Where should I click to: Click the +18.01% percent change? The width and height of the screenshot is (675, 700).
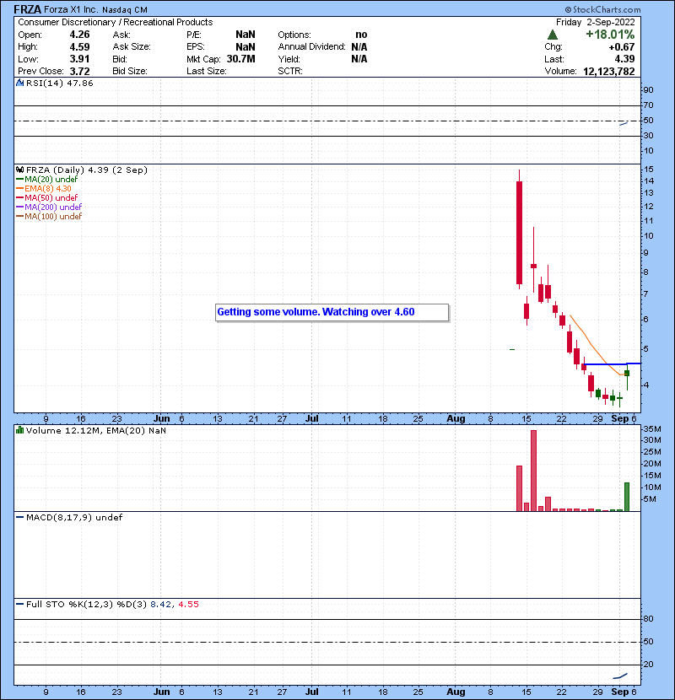coord(610,35)
